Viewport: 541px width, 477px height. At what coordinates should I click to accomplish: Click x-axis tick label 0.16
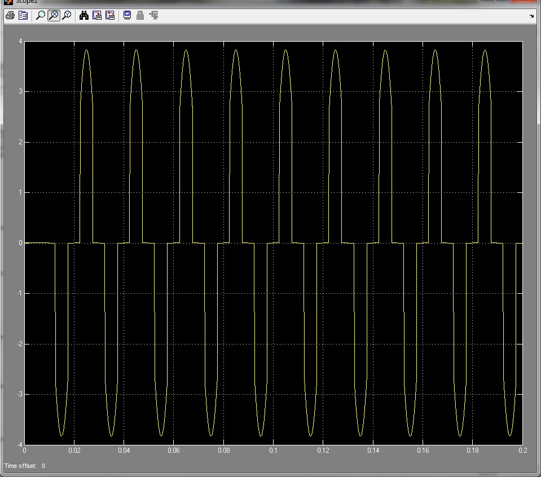coord(423,450)
